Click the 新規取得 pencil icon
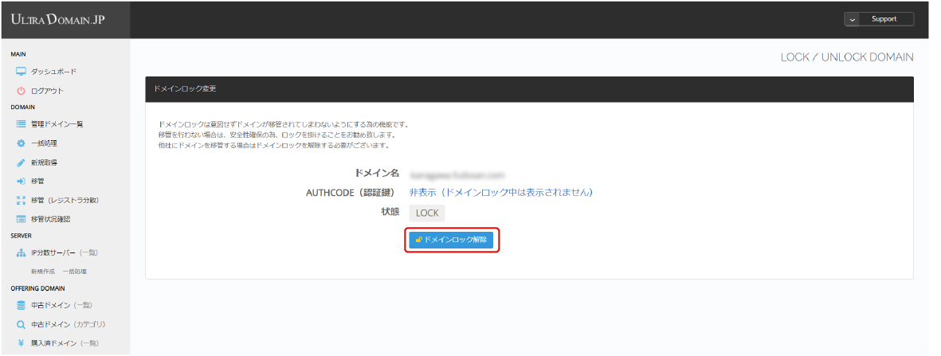 pos(22,162)
